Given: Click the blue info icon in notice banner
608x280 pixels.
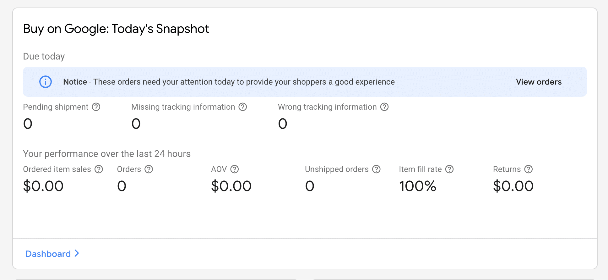Looking at the screenshot, I should click(46, 82).
